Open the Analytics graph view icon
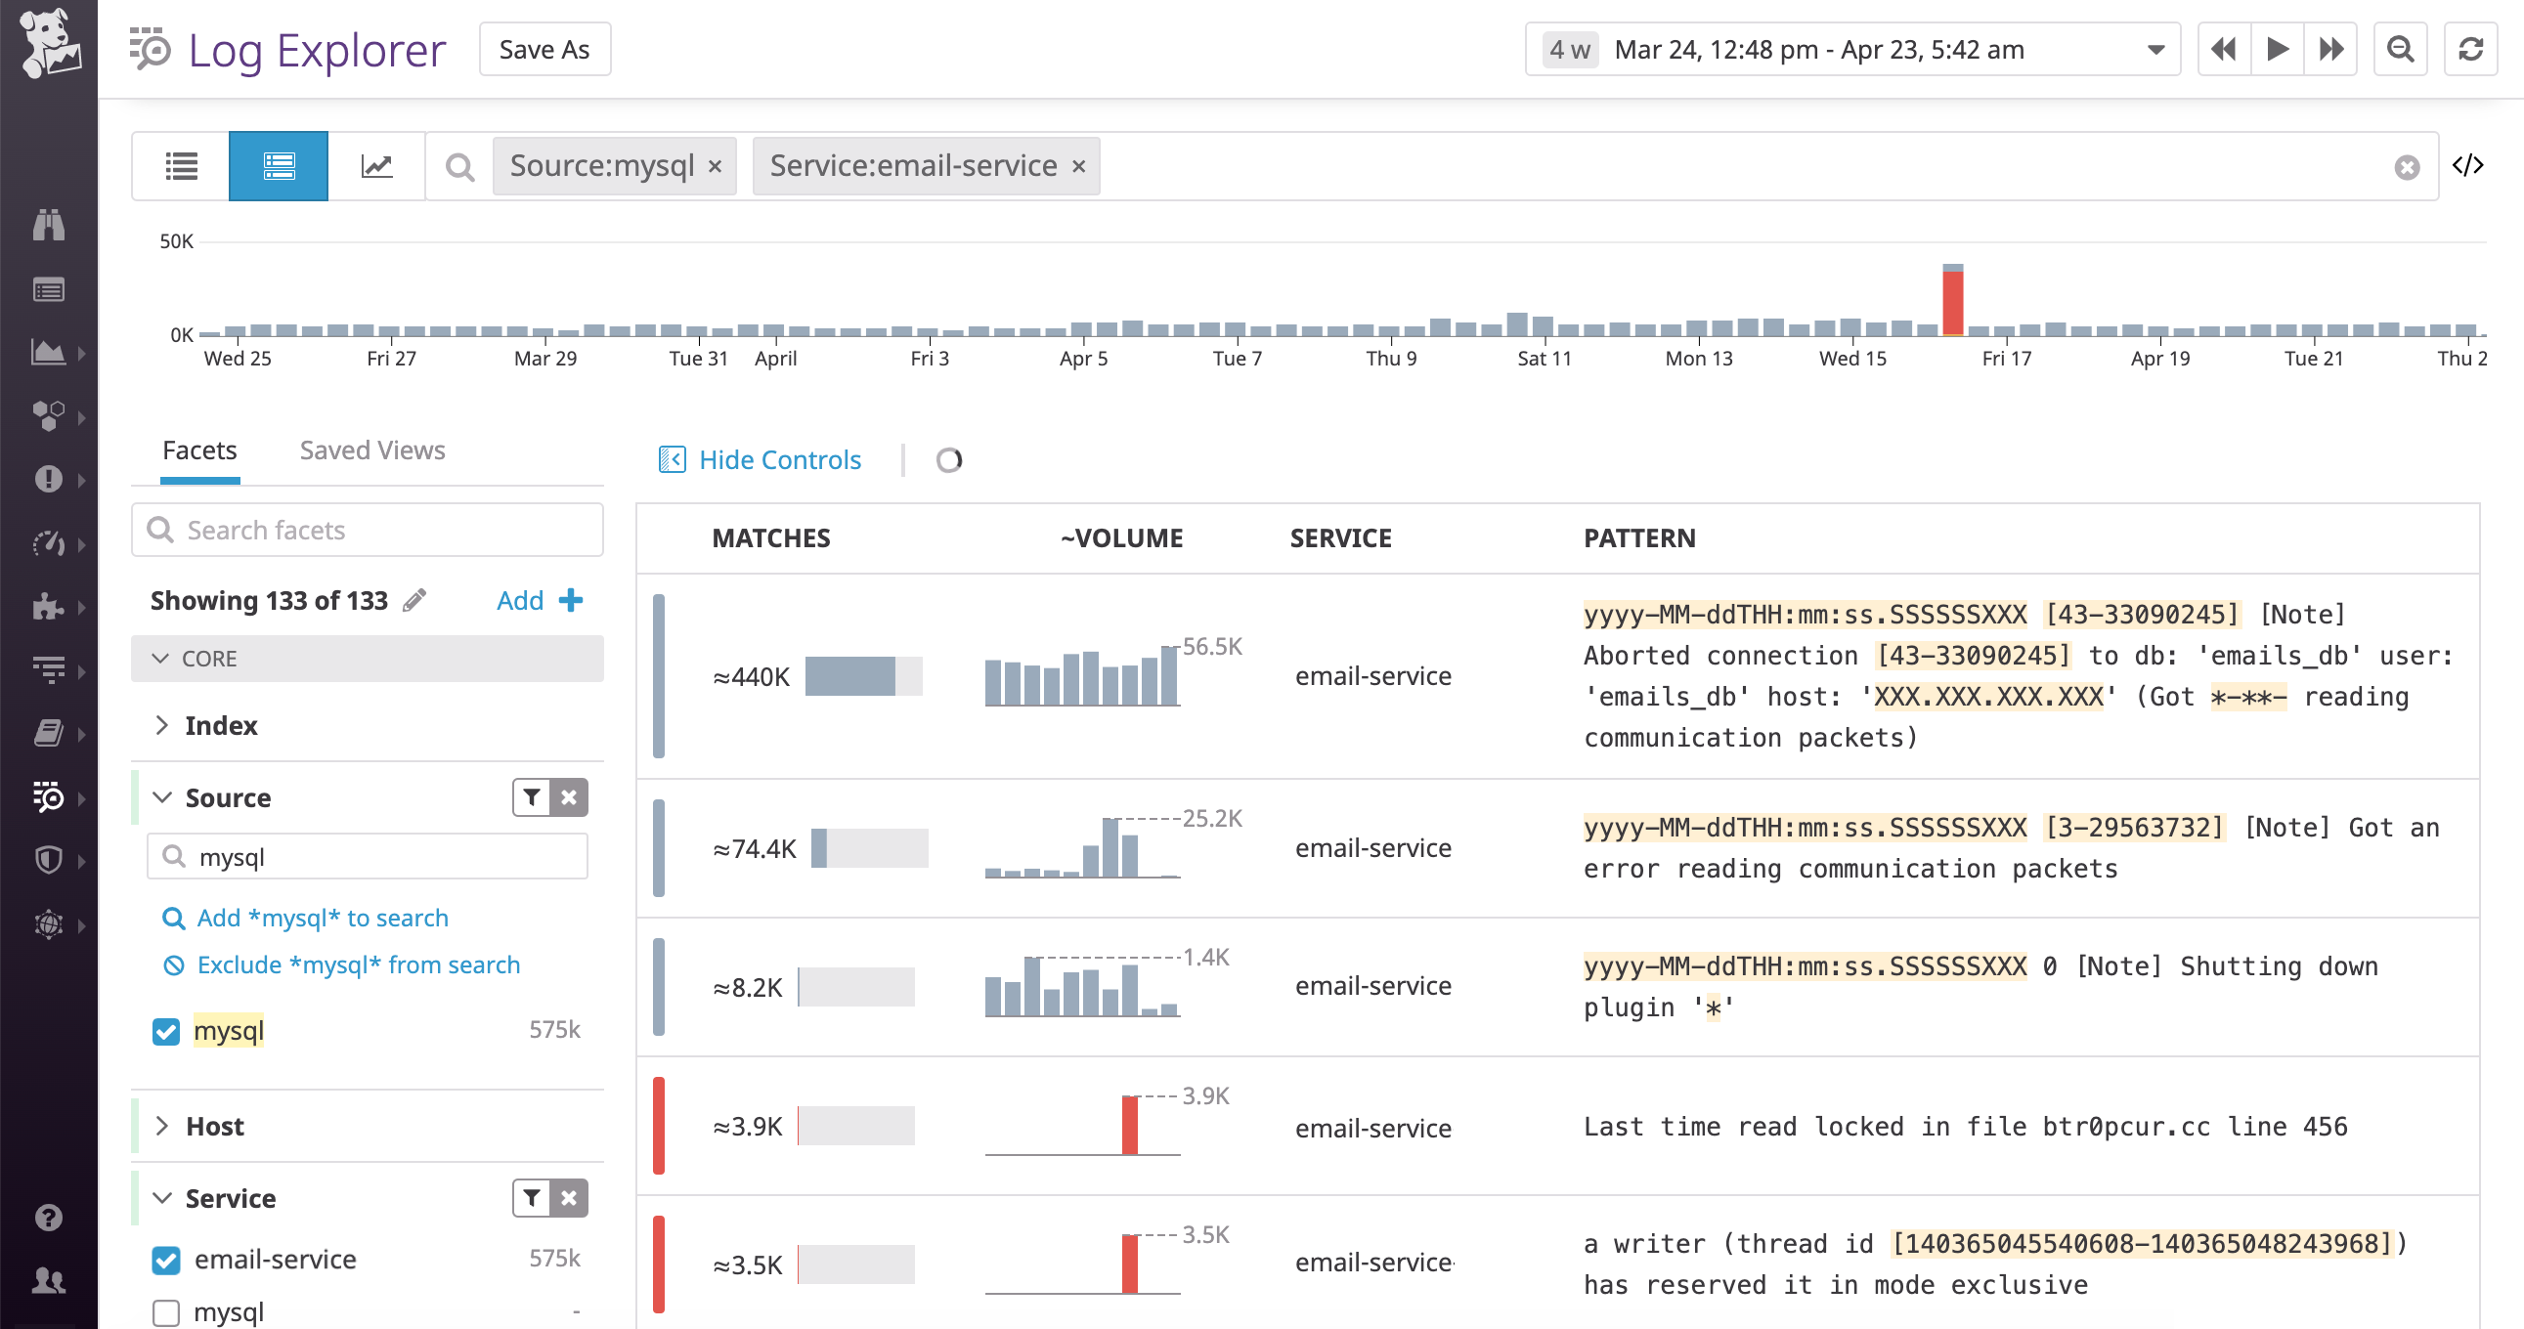2524x1329 pixels. click(x=376, y=165)
